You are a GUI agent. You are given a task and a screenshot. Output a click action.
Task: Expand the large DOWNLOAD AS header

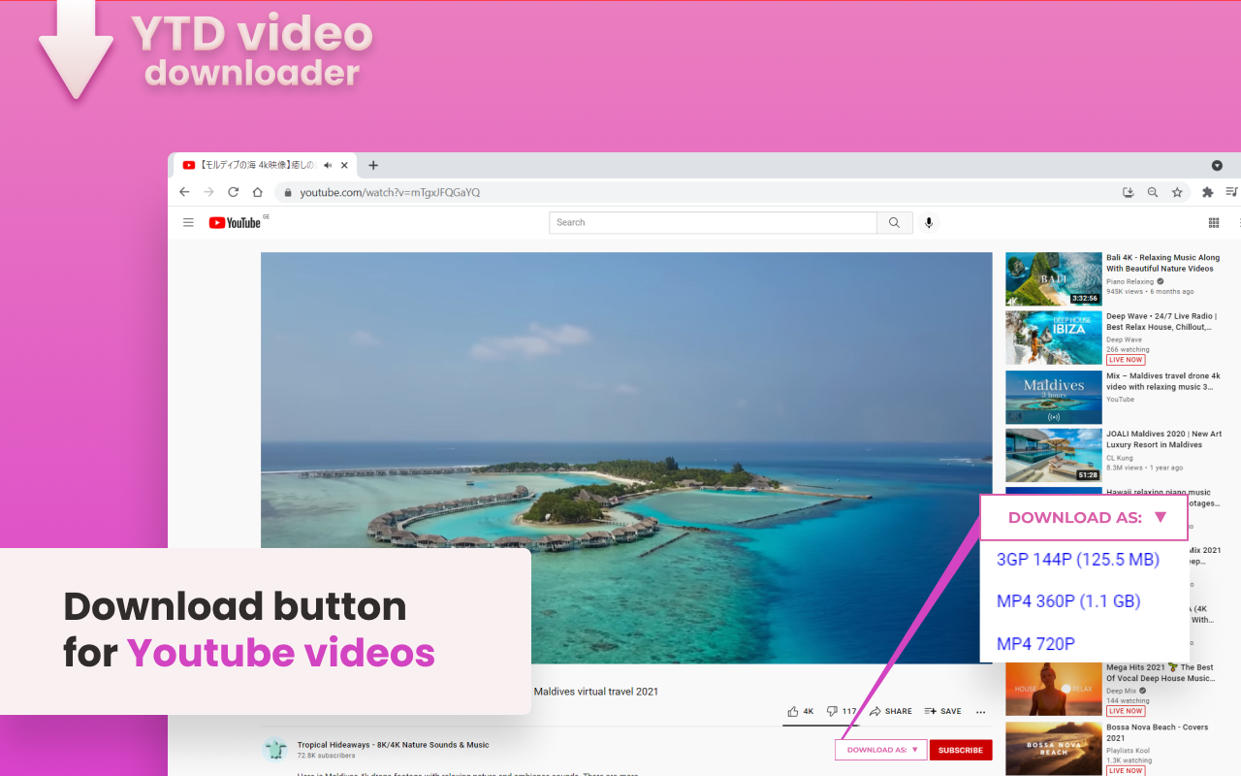(1084, 517)
